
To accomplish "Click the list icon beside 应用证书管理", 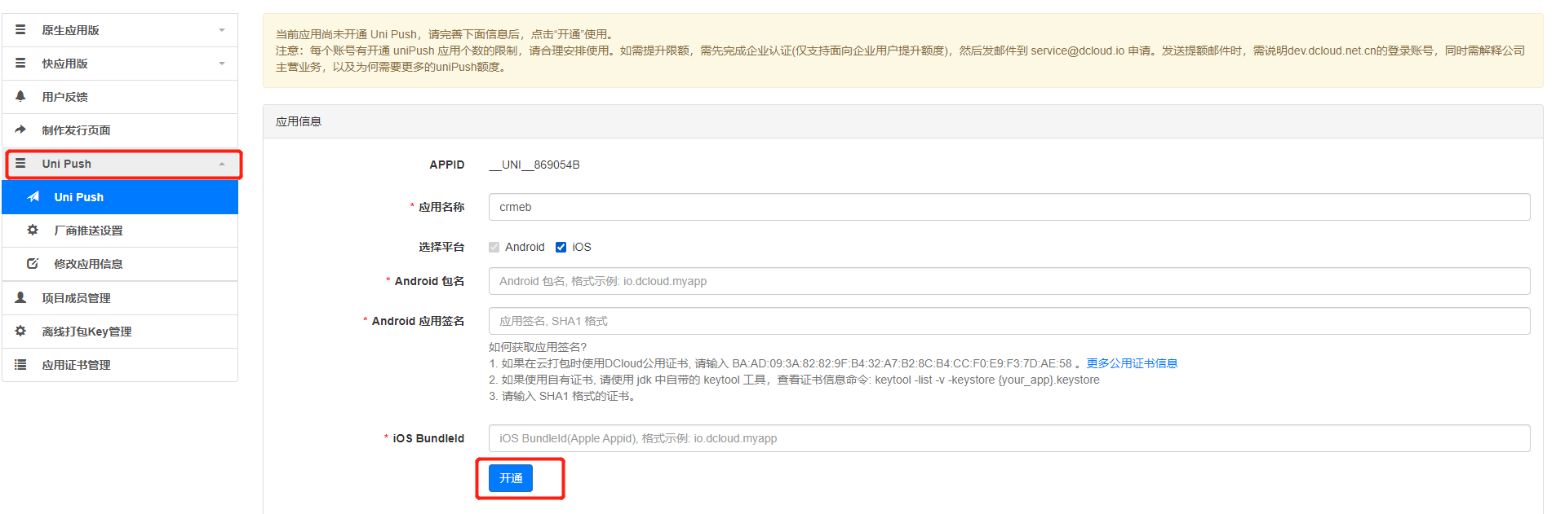I will (20, 365).
